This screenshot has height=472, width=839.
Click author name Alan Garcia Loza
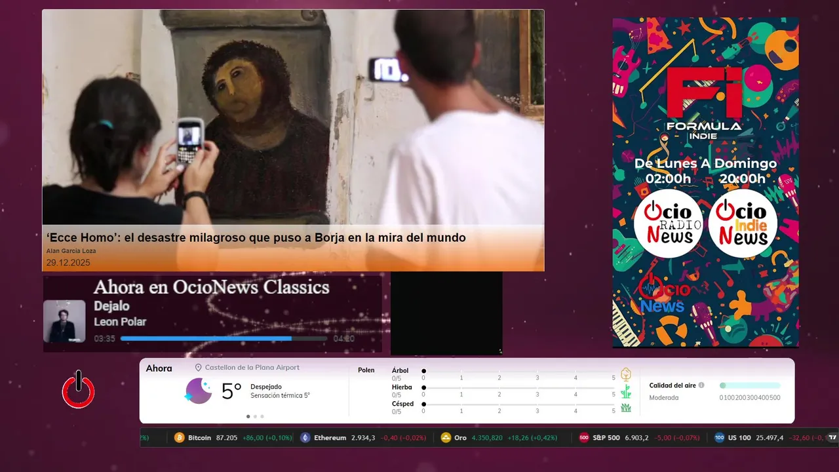point(71,251)
